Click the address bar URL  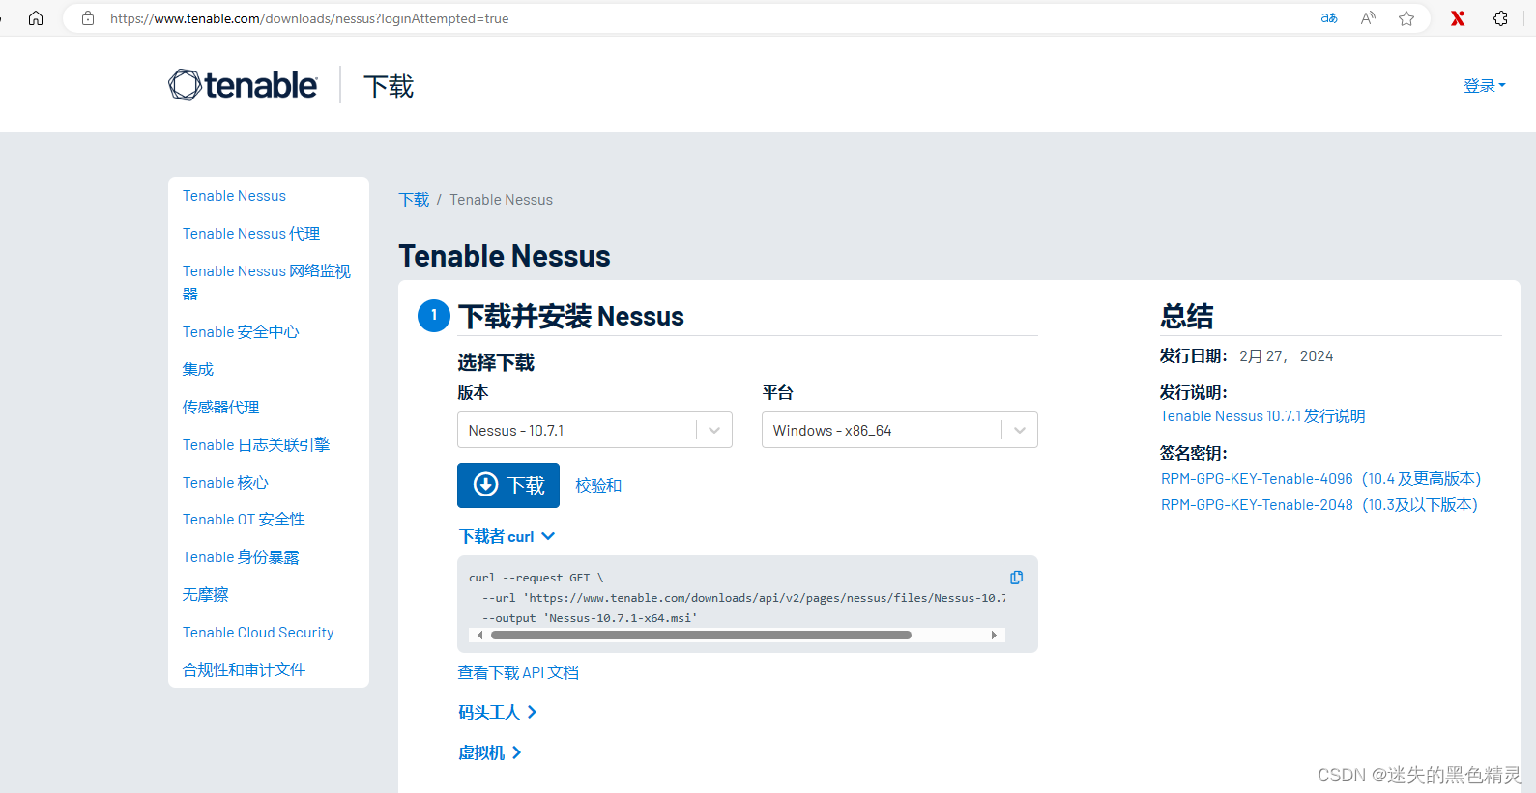pos(309,18)
